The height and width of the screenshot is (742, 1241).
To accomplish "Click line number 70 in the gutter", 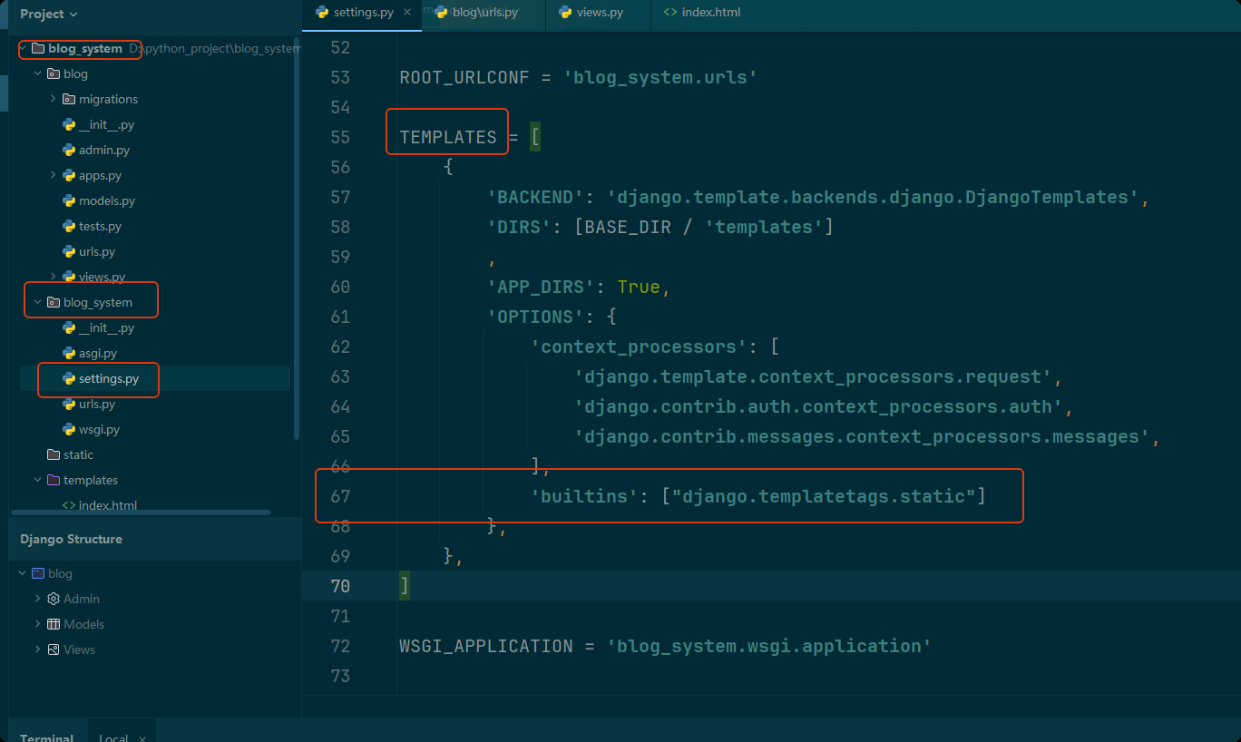I will pos(340,586).
